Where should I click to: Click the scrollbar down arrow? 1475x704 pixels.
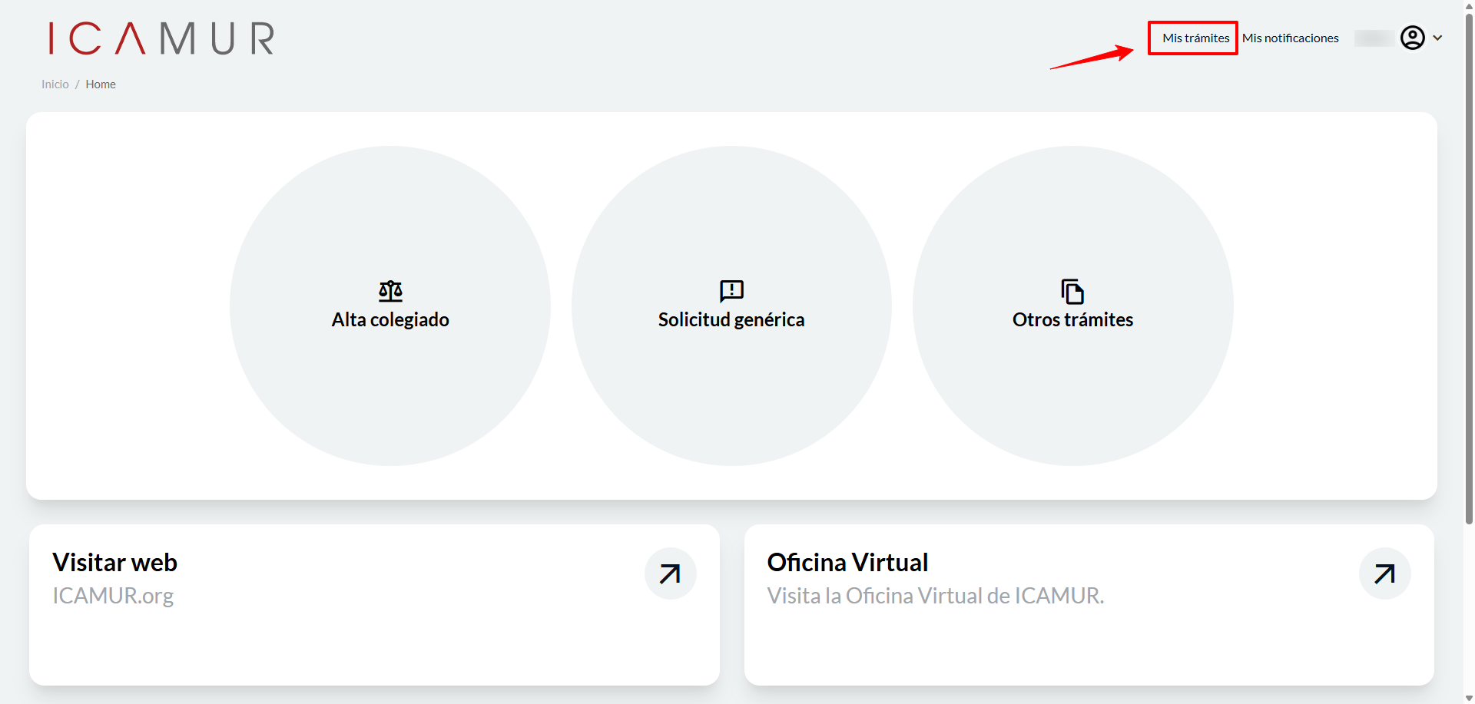pos(1469,698)
